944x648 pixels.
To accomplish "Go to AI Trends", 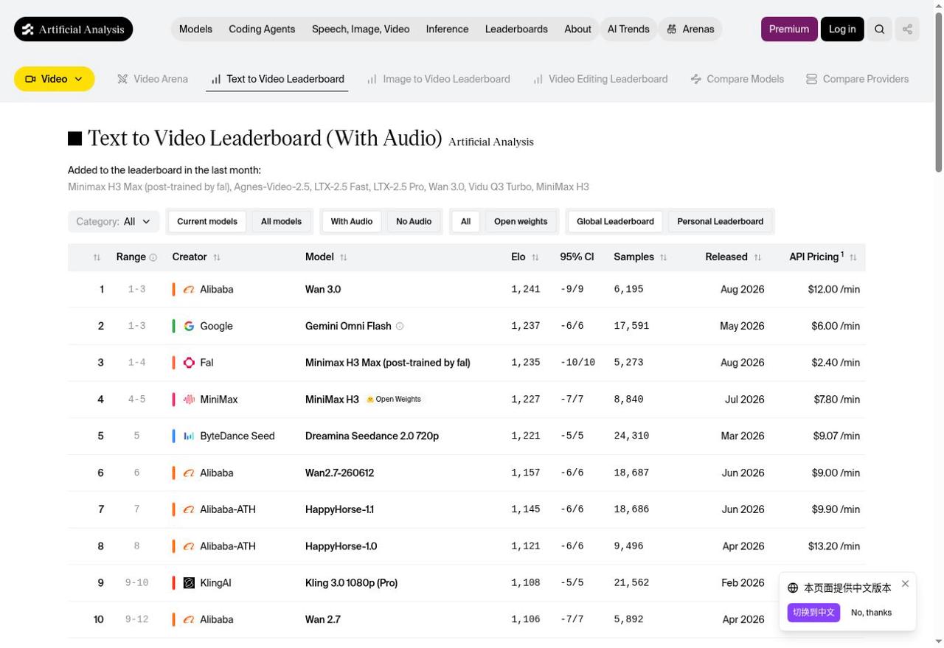I will [628, 29].
